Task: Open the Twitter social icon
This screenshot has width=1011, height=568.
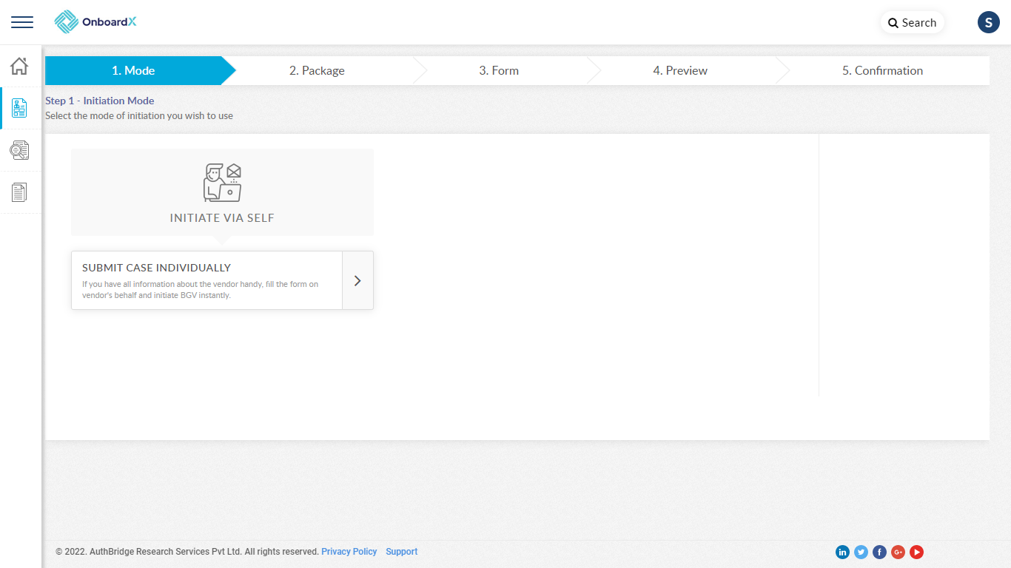Action: coord(861,552)
